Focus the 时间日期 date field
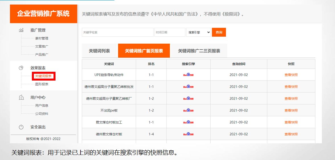Viewport: 335px width, 160px height. pos(170,32)
